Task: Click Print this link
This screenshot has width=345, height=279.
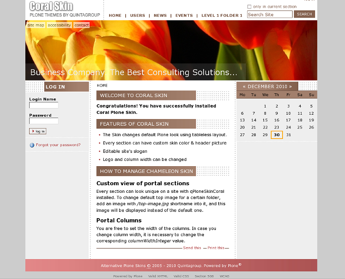Action: (216, 248)
